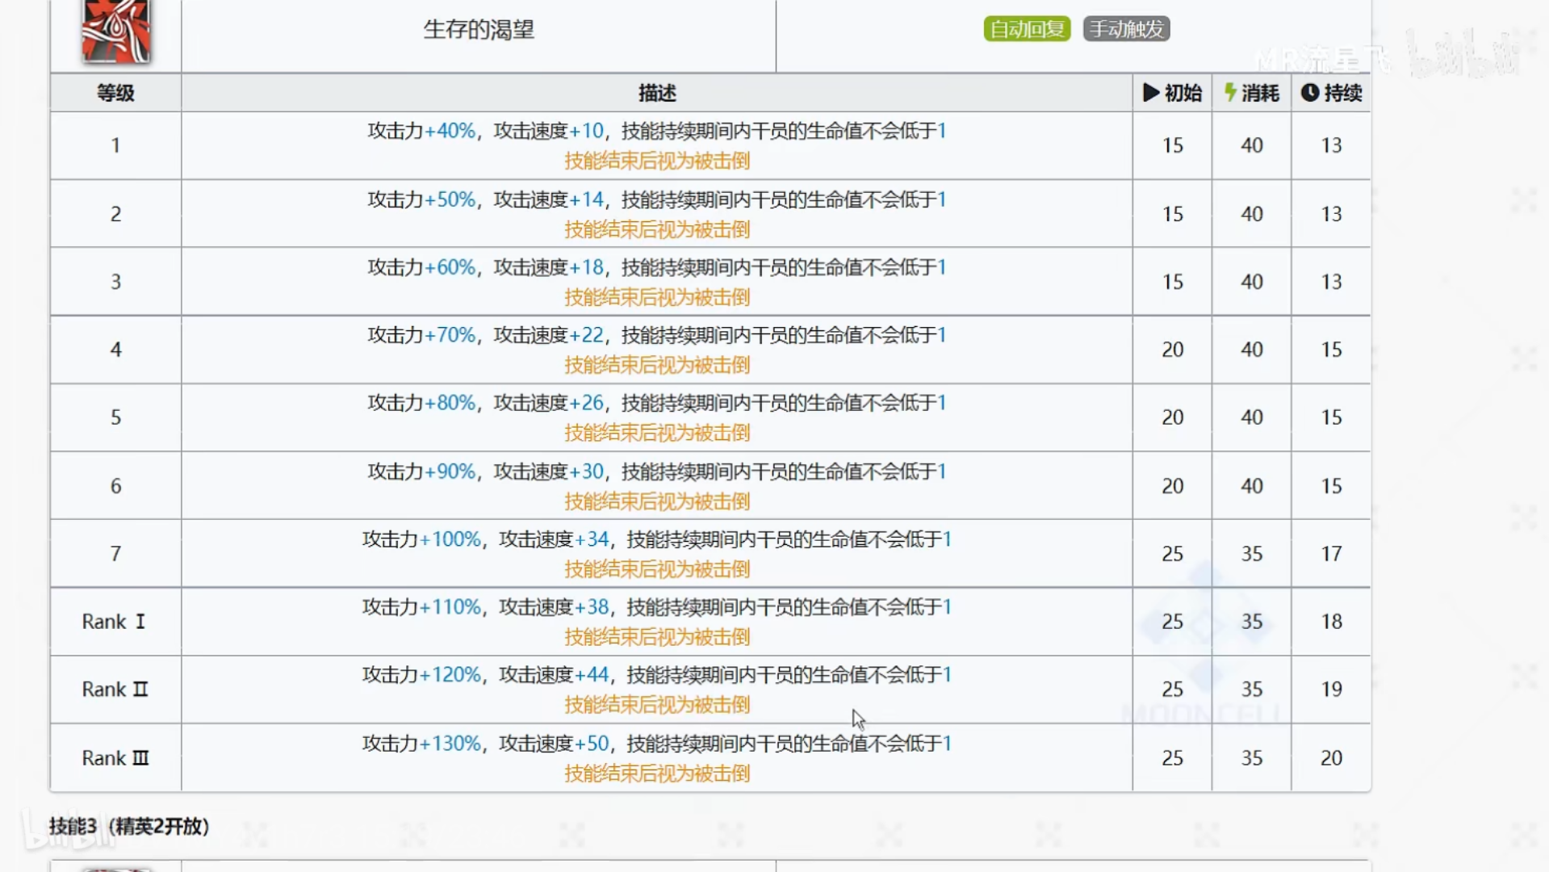Click the play icon beside 初始
The image size is (1549, 872).
(x=1151, y=93)
